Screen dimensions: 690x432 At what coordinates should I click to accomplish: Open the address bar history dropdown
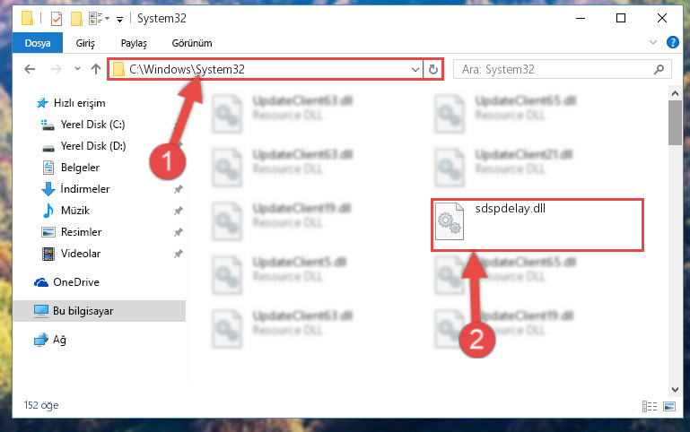pyautogui.click(x=415, y=69)
